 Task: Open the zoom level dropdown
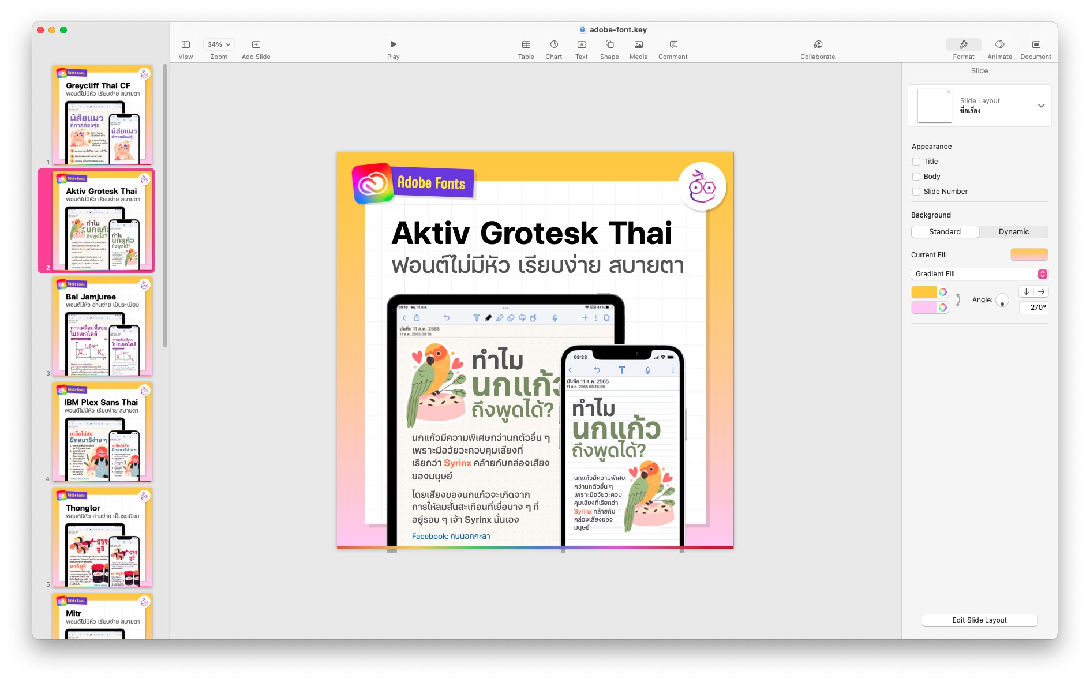219,44
